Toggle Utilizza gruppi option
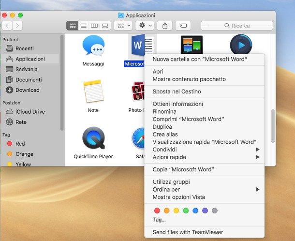This screenshot has width=295, height=241. (204, 182)
